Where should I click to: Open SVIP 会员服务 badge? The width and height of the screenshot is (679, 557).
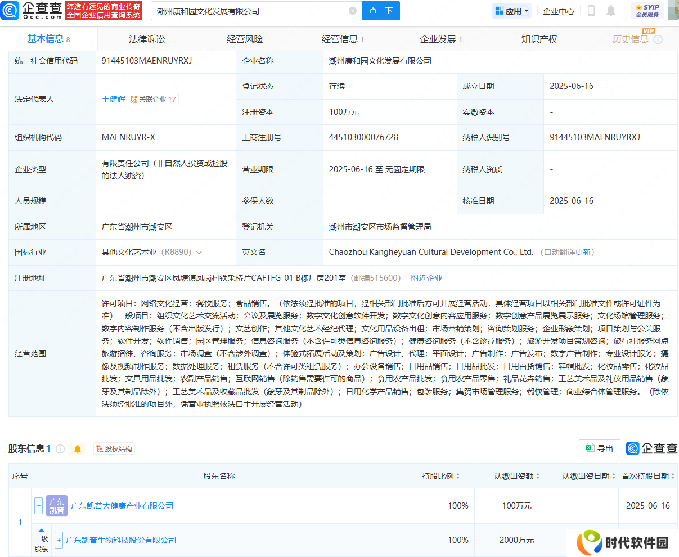(x=647, y=11)
